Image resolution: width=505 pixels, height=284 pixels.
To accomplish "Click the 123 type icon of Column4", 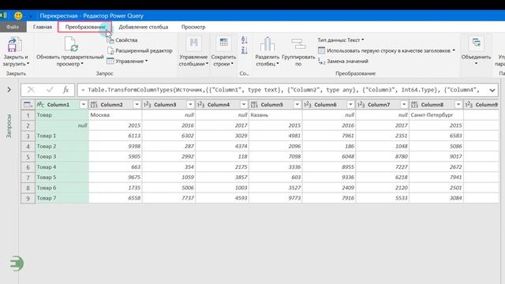I will 200,104.
